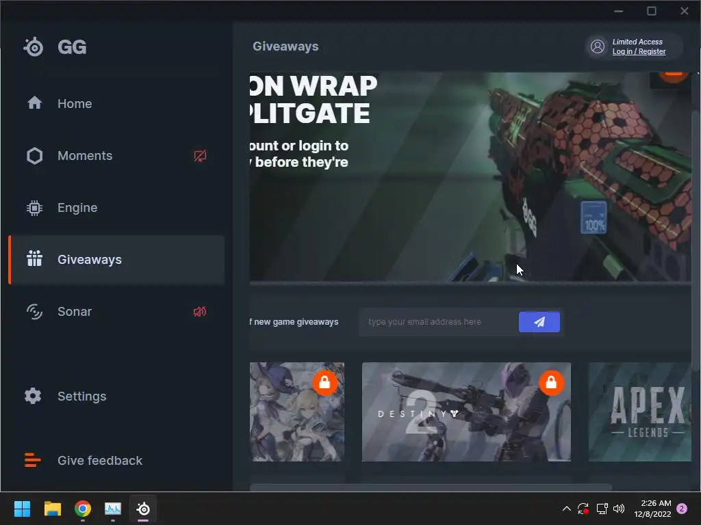
Task: Submit email with the paper plane button
Action: pos(539,322)
